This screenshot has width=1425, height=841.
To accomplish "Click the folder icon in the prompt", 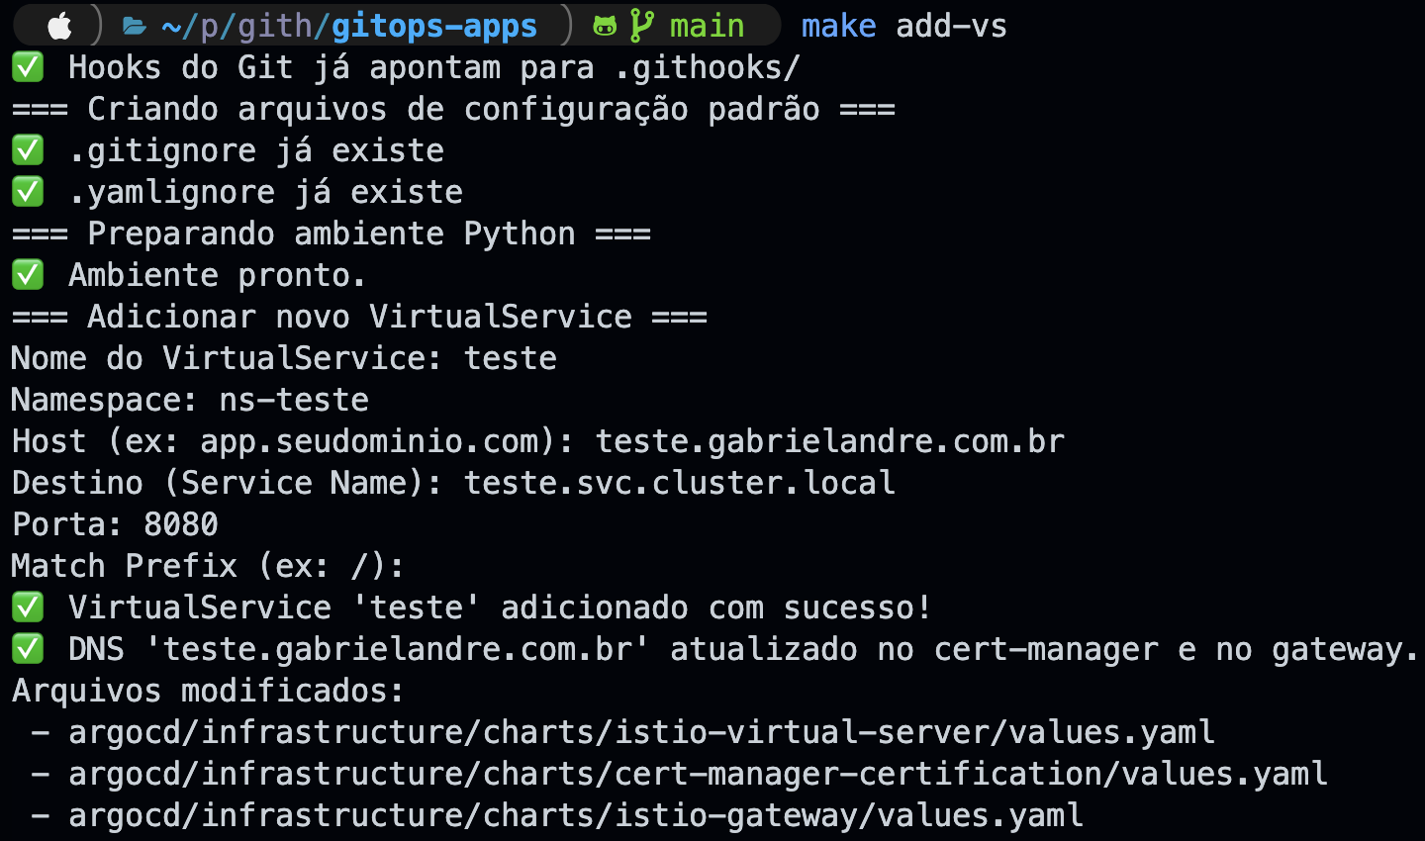I will (134, 26).
